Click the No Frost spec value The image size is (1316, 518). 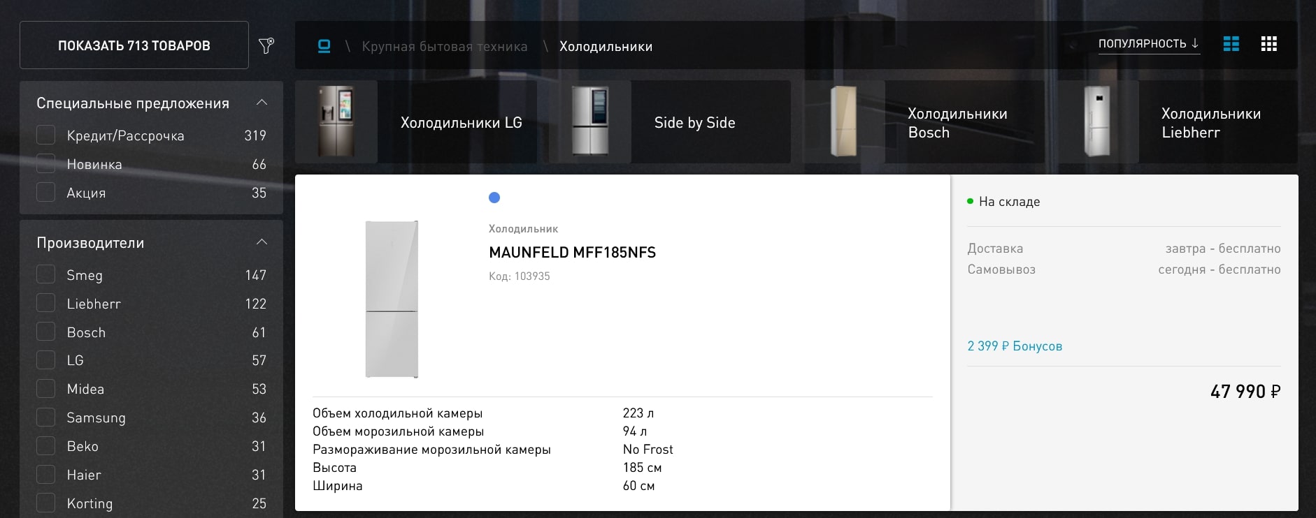coord(648,450)
